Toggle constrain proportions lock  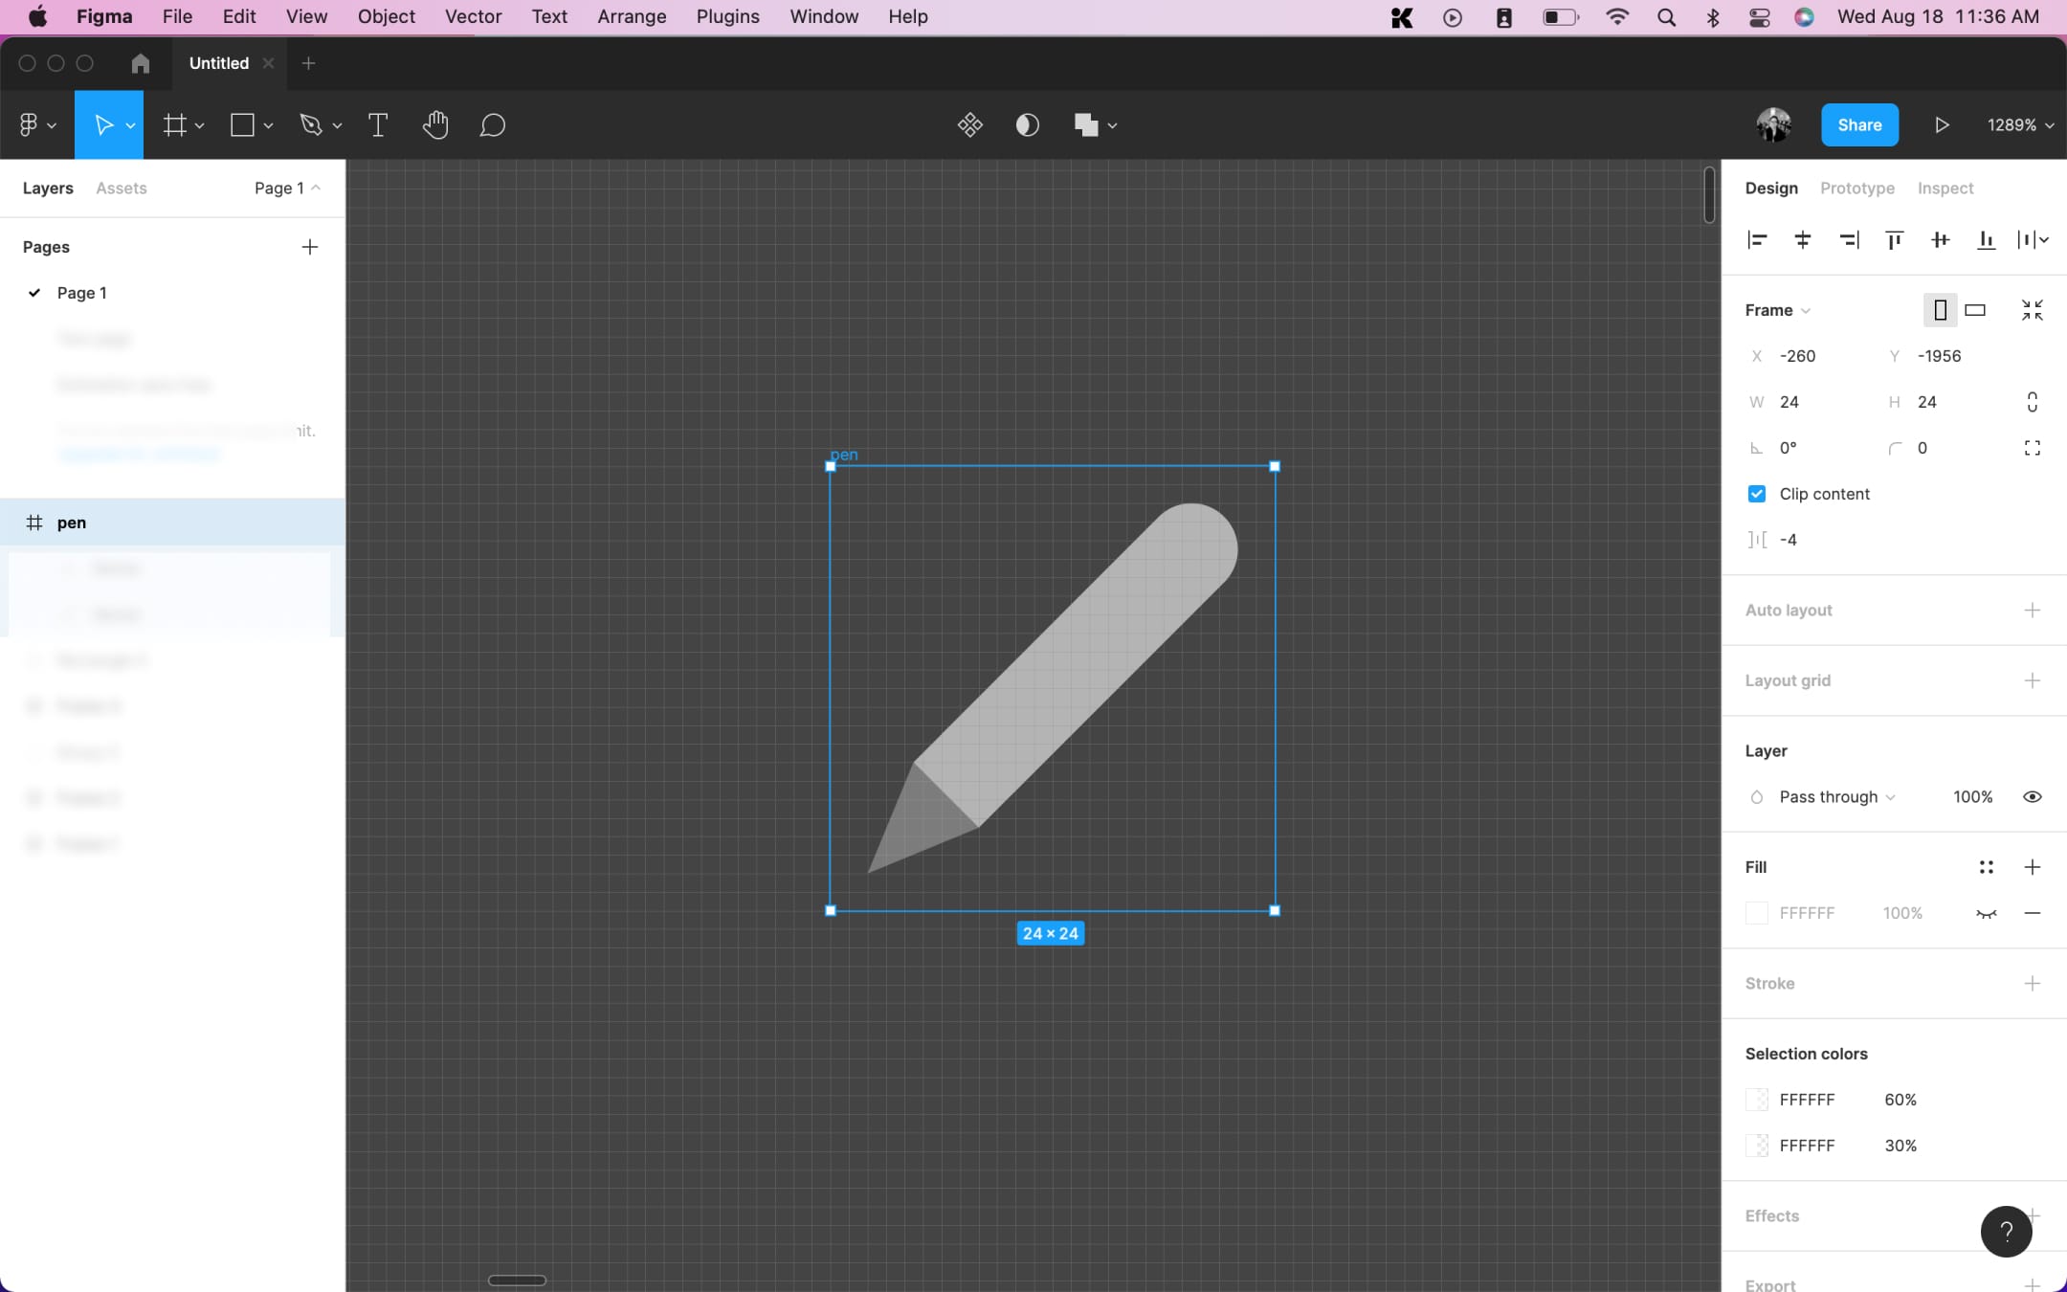2033,402
